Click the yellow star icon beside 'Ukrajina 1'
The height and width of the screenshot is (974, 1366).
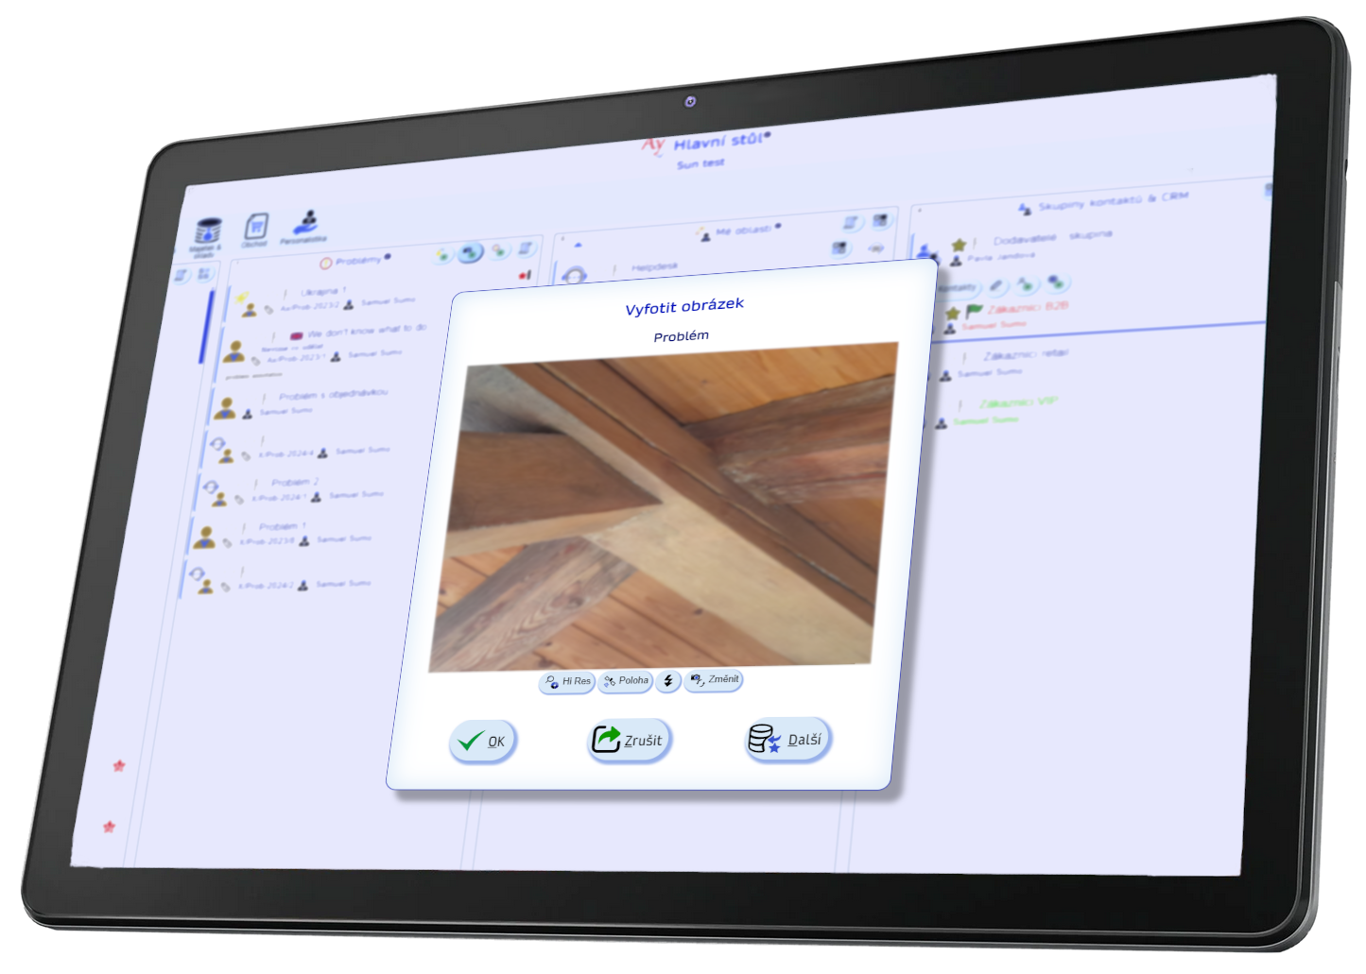242,298
